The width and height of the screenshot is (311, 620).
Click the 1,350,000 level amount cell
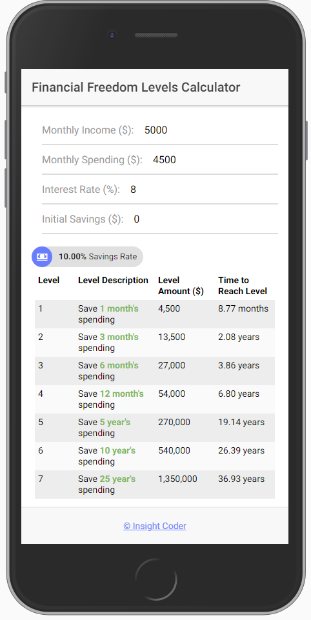pos(177,479)
